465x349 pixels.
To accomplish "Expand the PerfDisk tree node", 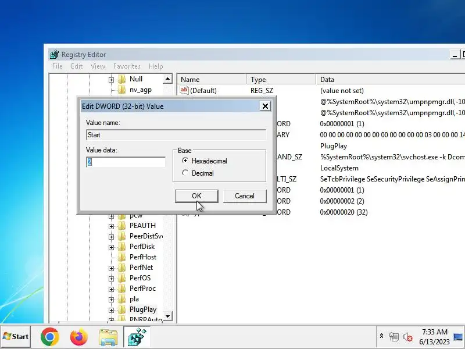I will (x=111, y=247).
